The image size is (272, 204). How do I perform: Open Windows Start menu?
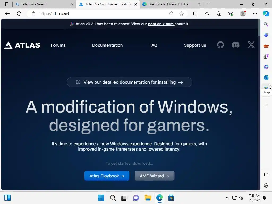[x=101, y=198]
